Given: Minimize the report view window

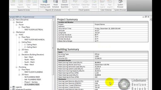Looking at the screenshot, I should (x=143, y=17).
